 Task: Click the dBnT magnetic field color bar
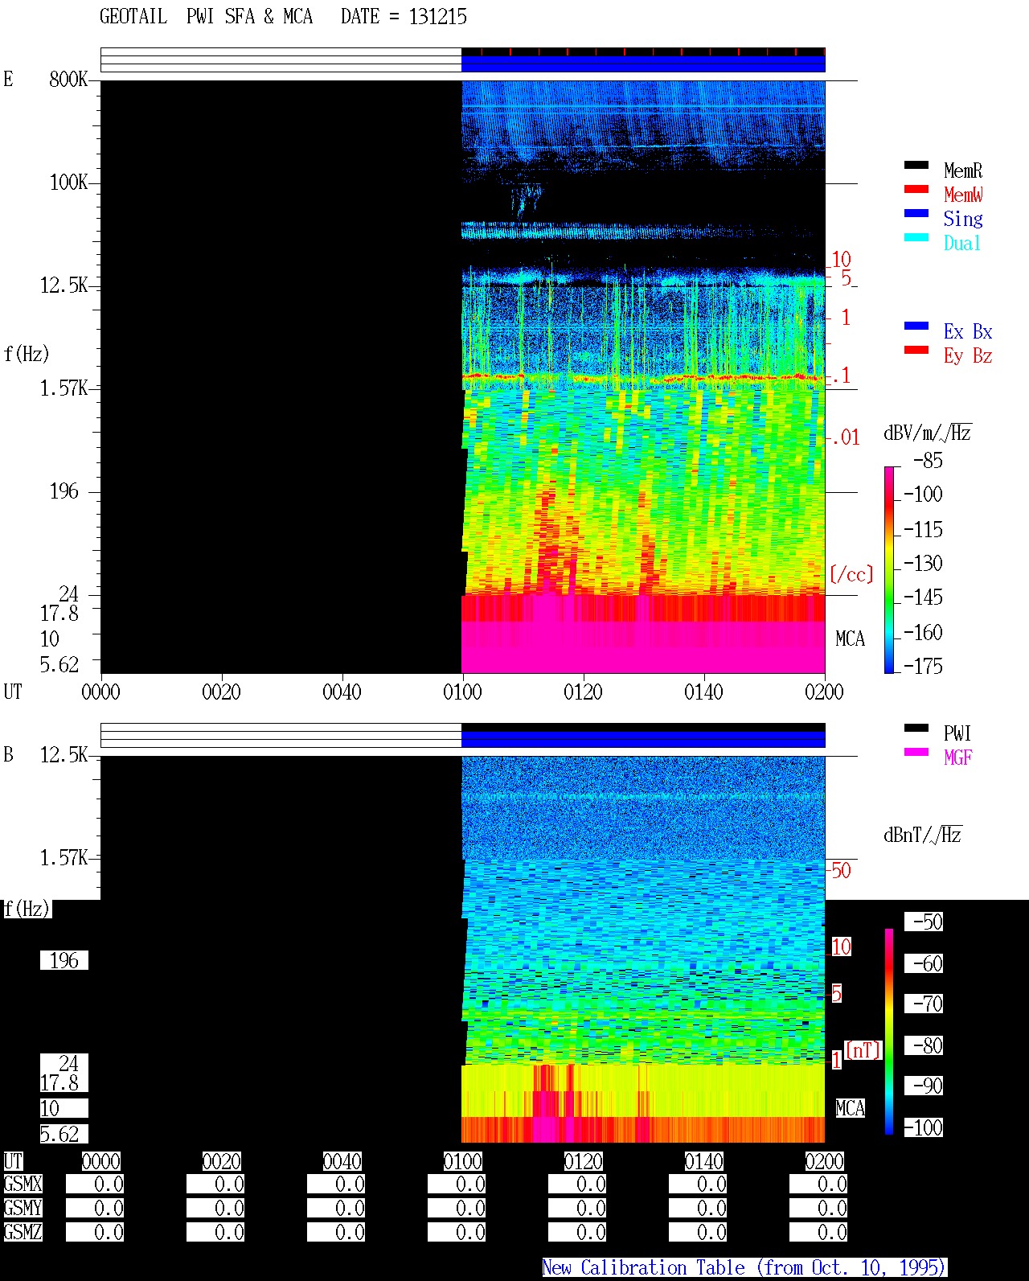(x=889, y=1032)
